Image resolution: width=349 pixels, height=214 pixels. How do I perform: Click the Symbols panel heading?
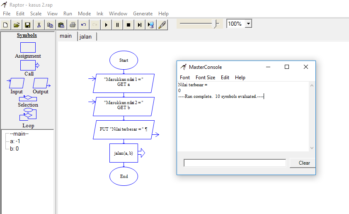(x=27, y=35)
